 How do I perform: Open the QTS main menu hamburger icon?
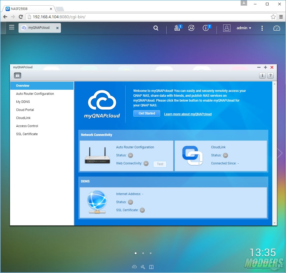[12, 27]
